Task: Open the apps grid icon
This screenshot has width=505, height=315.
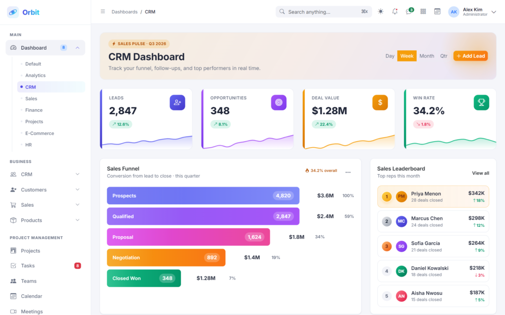Action: click(423, 12)
